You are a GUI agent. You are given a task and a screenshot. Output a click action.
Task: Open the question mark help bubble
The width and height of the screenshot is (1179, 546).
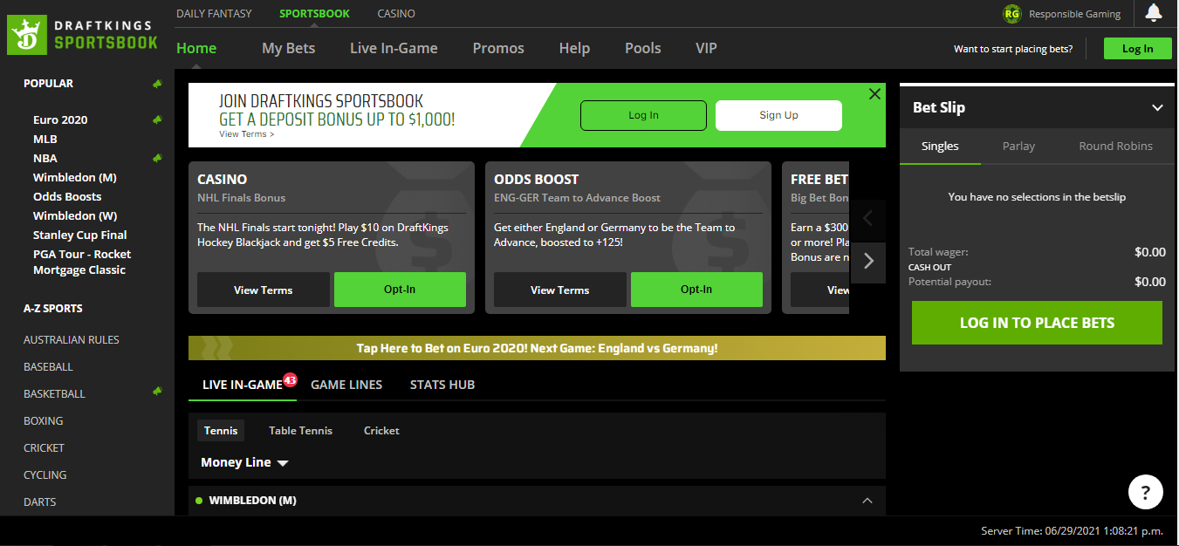click(1146, 491)
